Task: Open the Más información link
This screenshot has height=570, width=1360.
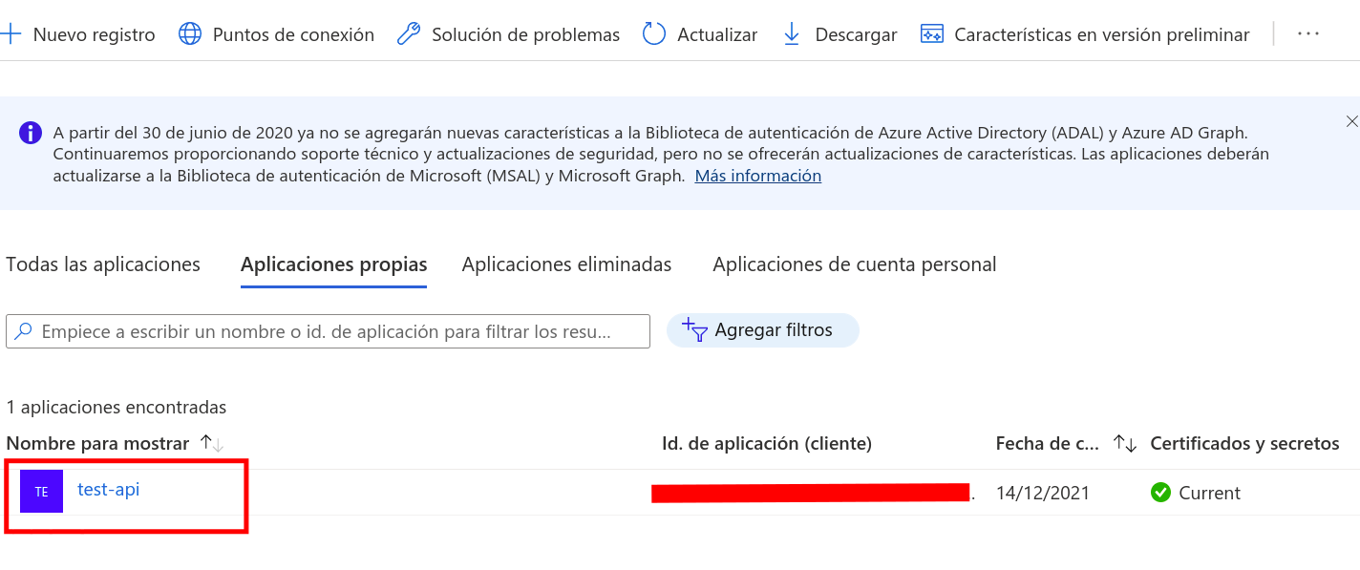Action: [758, 176]
